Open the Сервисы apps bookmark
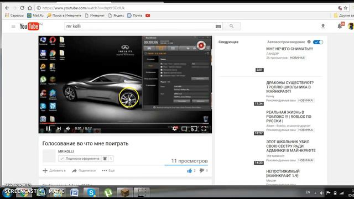 tap(14, 15)
